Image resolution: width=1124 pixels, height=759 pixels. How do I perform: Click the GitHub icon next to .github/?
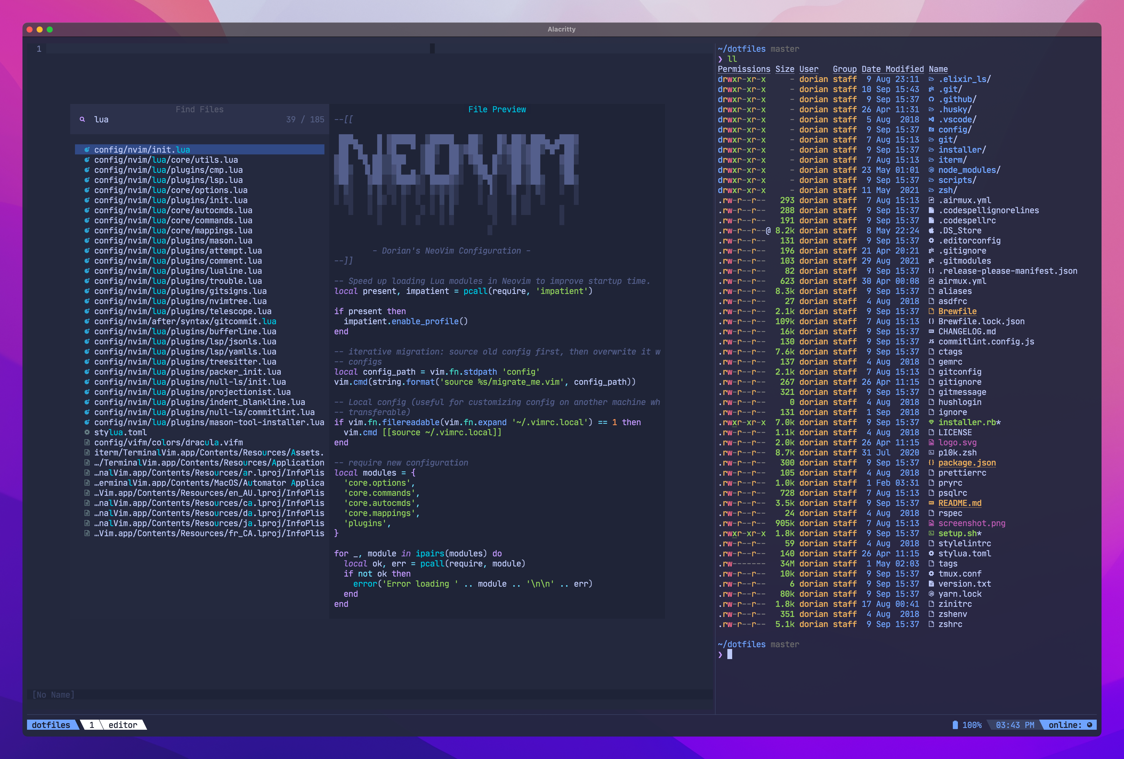tap(931, 100)
